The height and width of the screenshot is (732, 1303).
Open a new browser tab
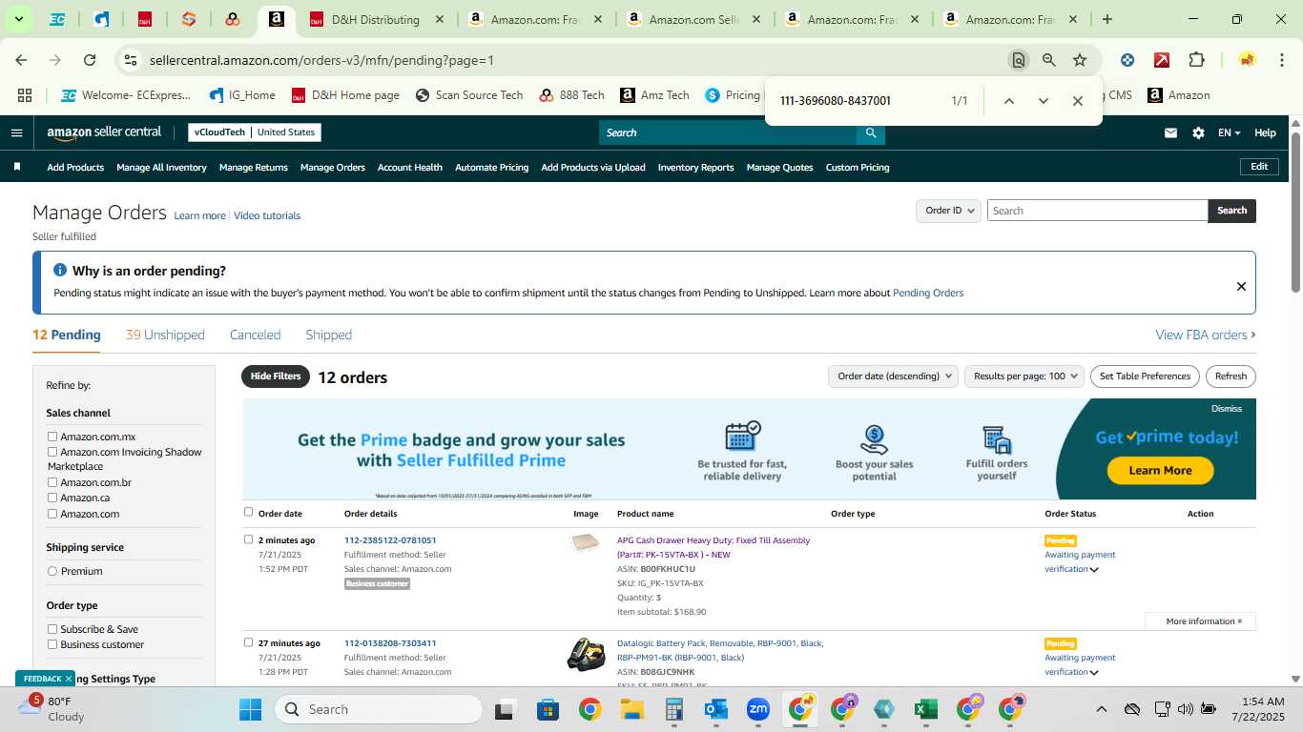[x=1107, y=19]
